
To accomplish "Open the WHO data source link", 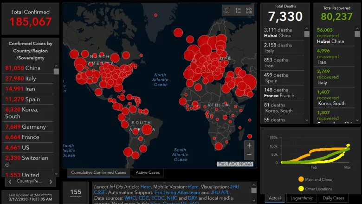I will [x=130, y=198].
